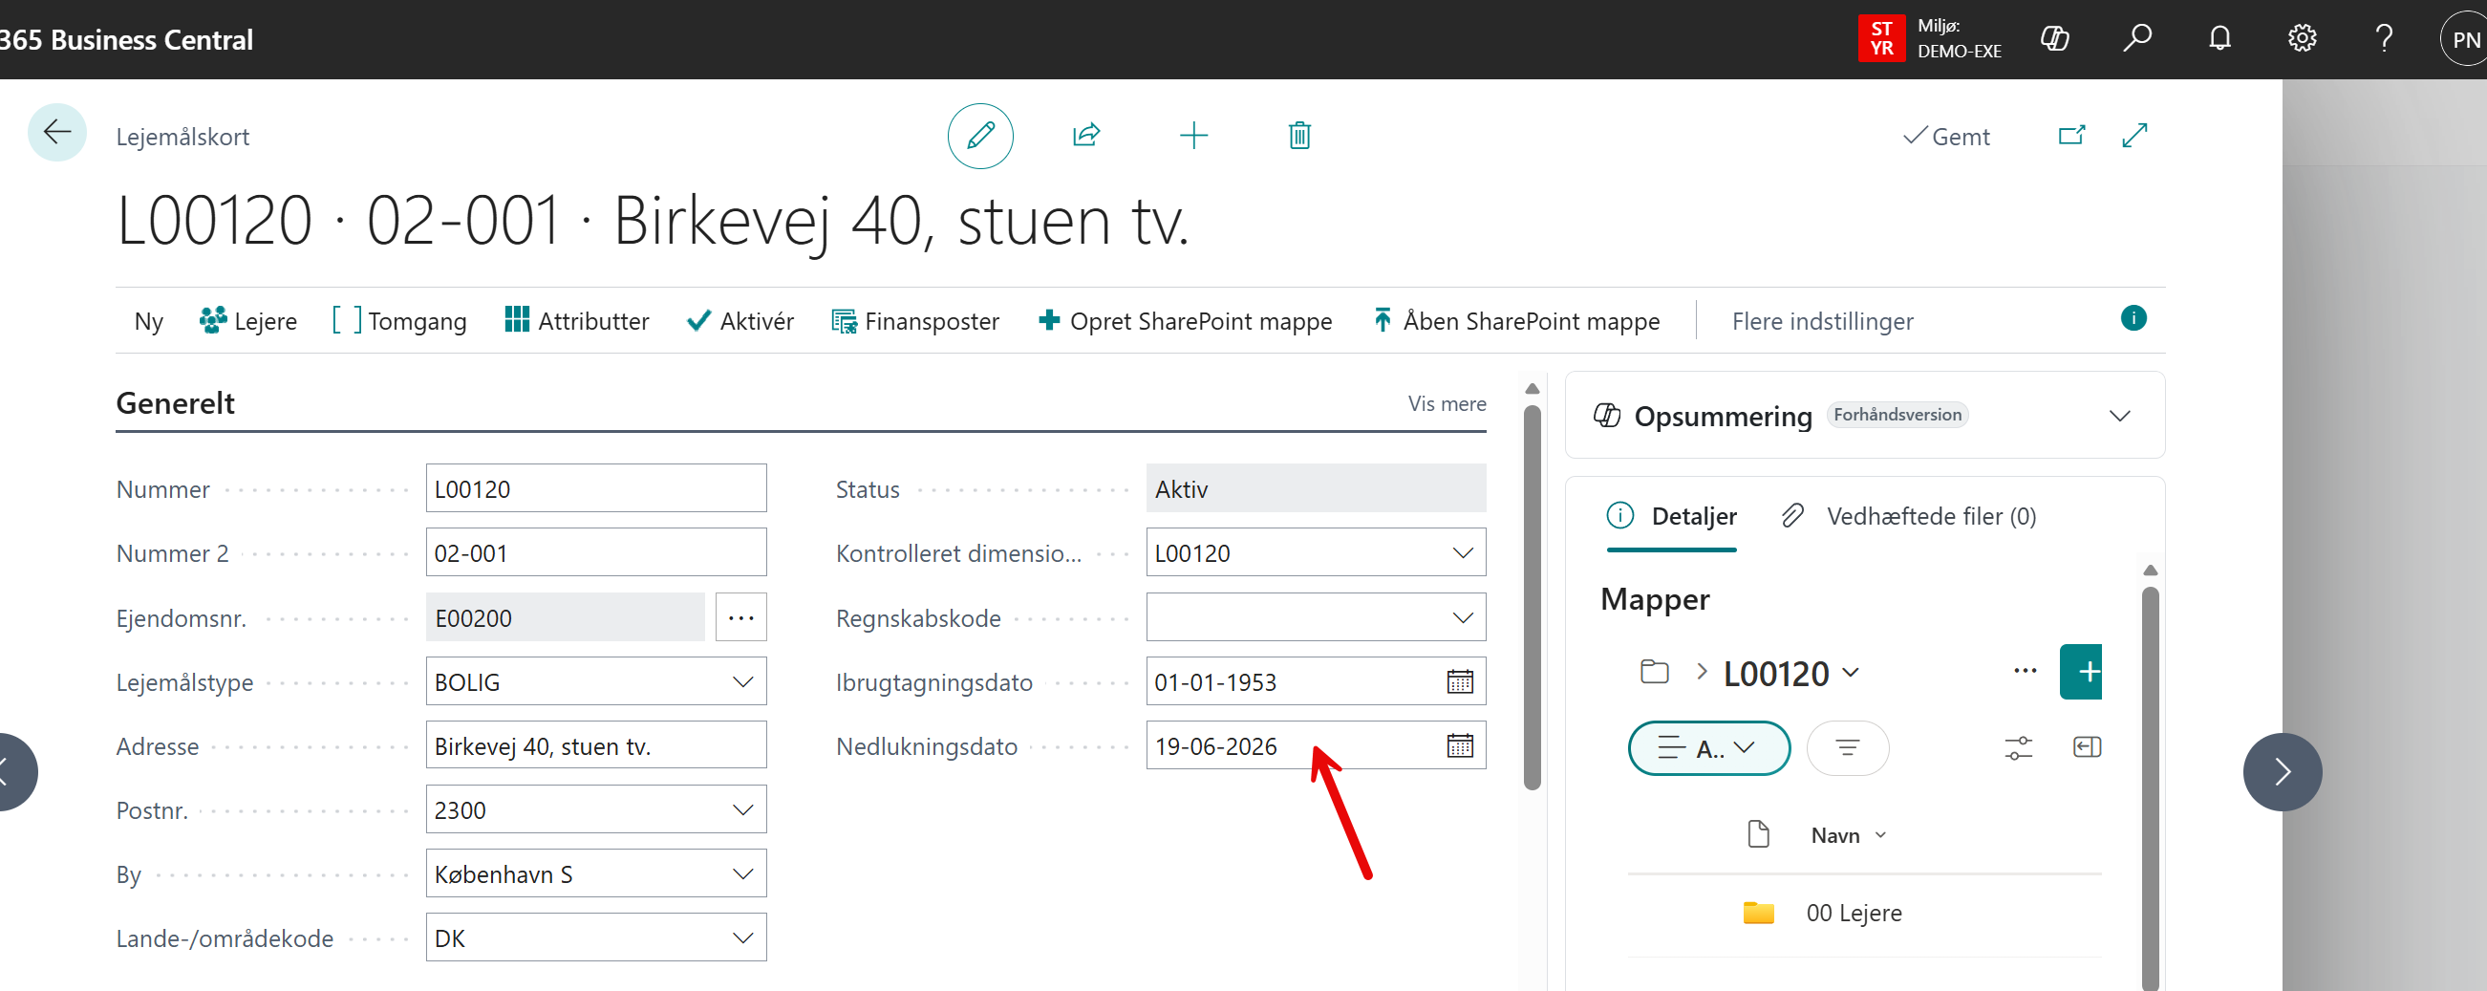Expand the Postnr. dropdown

(x=742, y=809)
